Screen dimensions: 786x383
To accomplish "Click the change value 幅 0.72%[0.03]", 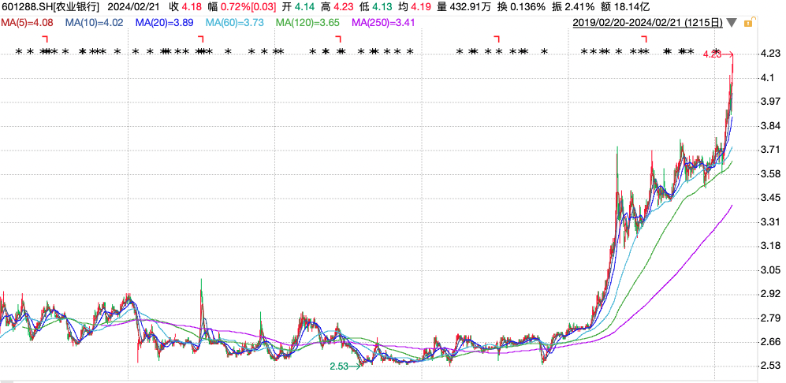I will [x=241, y=7].
